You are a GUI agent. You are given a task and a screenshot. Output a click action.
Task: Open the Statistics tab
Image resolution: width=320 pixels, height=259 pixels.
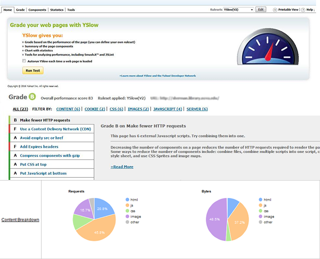point(57,10)
